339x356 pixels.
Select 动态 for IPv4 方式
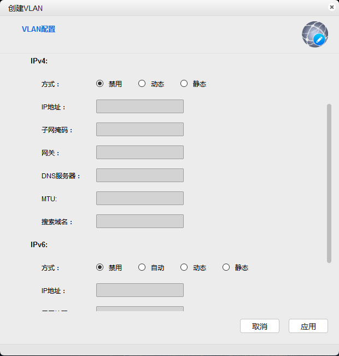pyautogui.click(x=142, y=84)
